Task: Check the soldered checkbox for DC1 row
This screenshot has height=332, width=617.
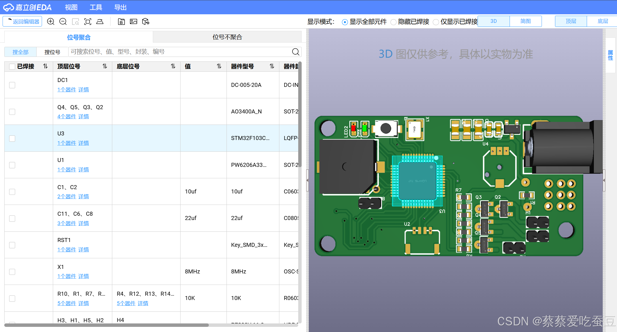Action: click(12, 85)
